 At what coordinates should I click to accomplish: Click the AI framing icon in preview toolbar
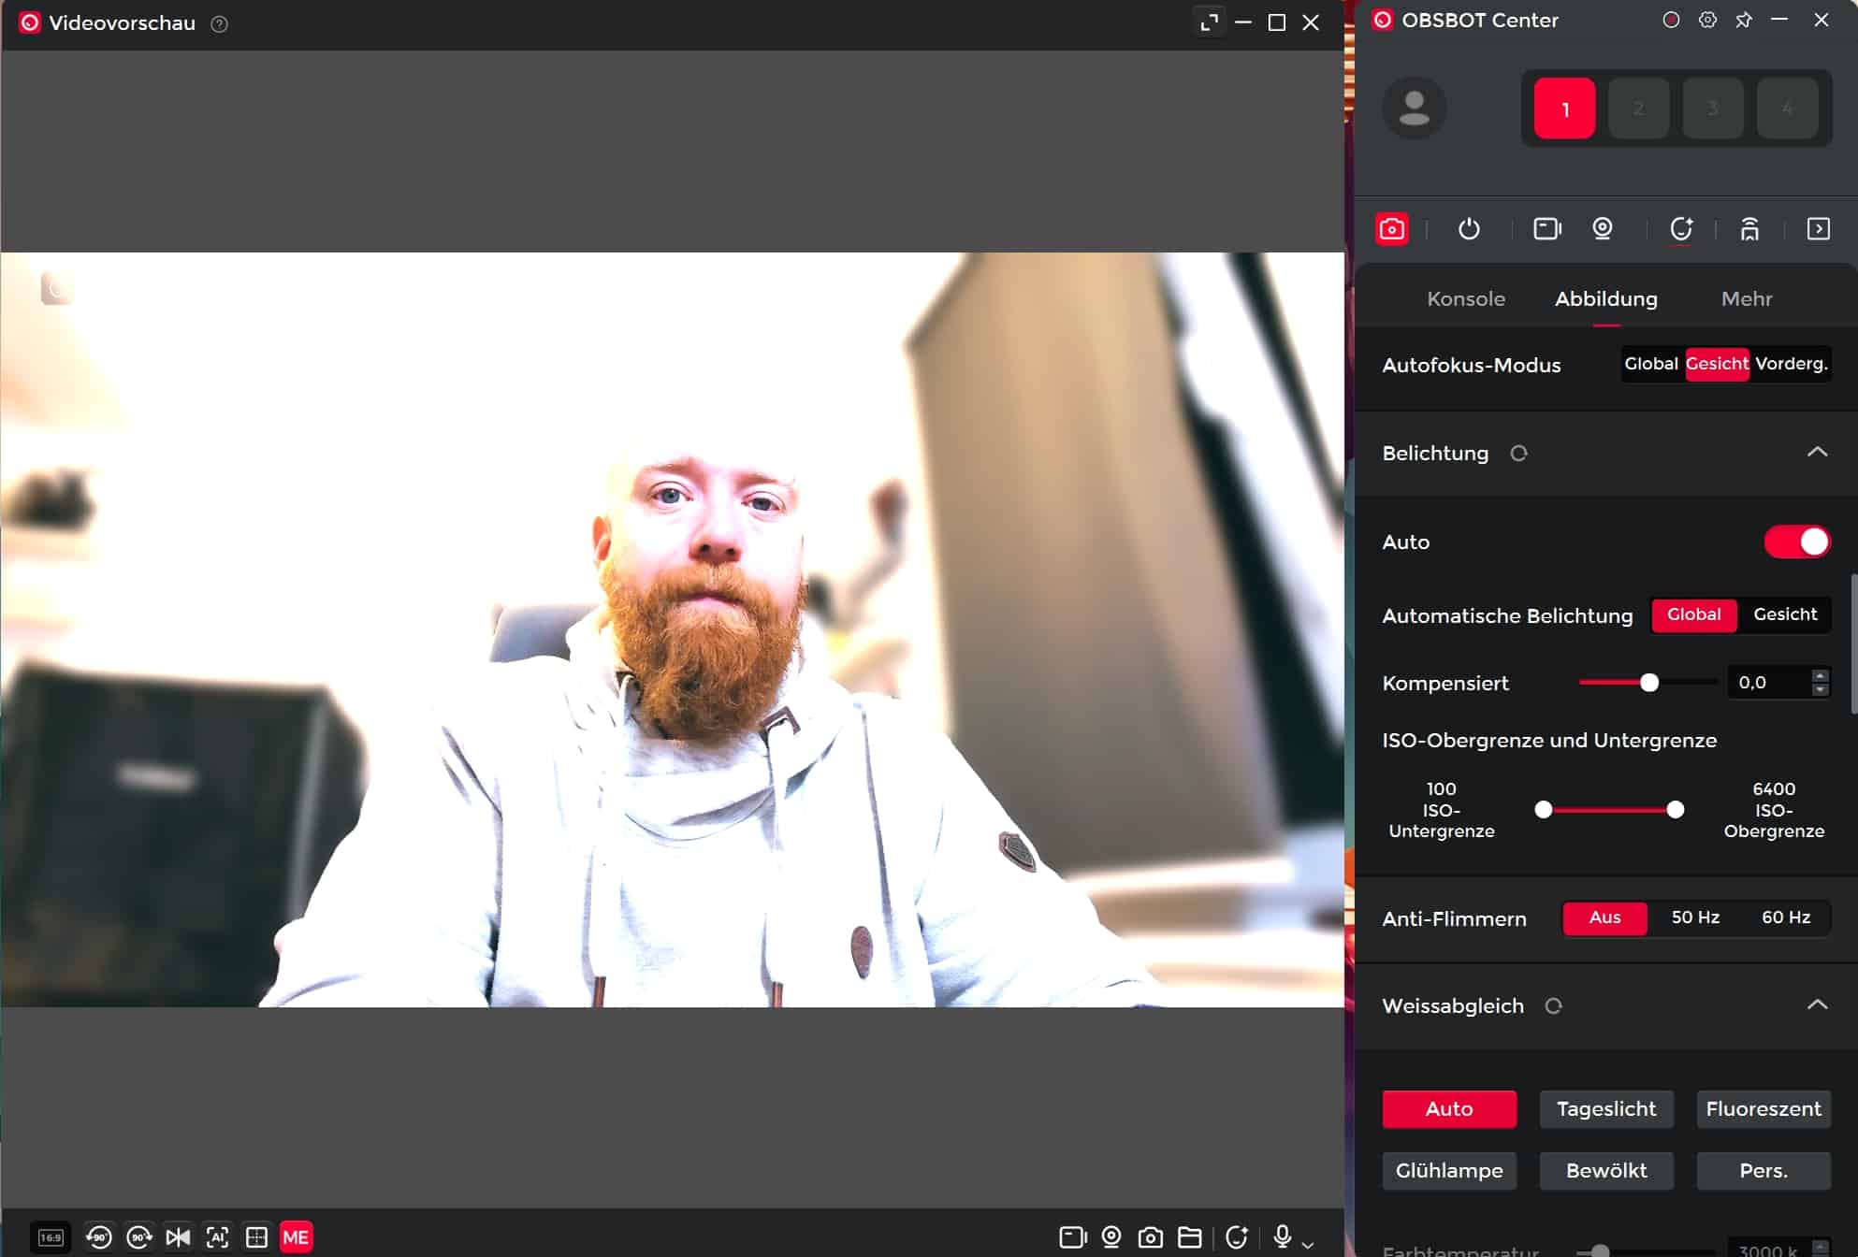coord(217,1237)
